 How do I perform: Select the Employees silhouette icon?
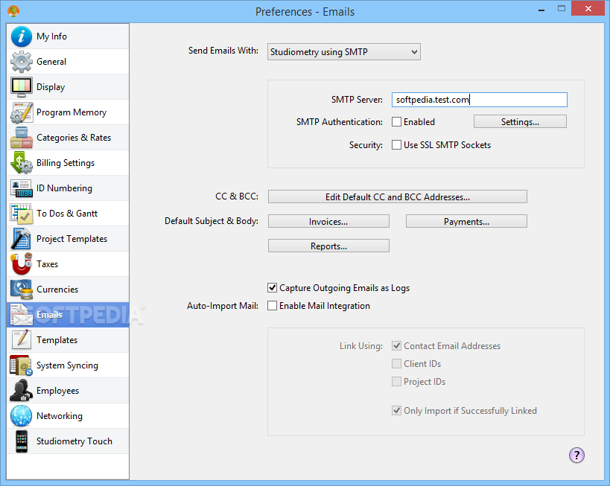tap(22, 390)
